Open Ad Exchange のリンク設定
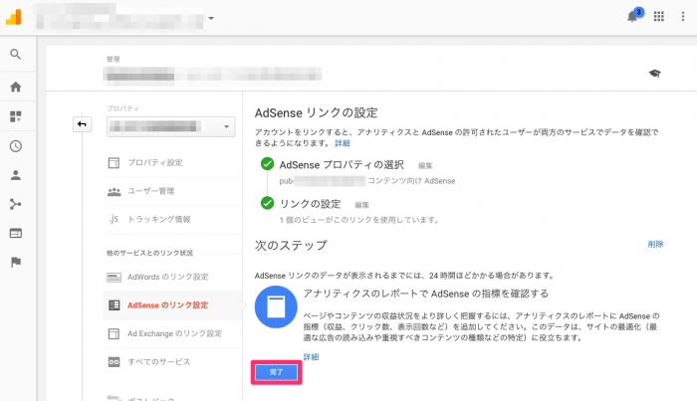The height and width of the screenshot is (401, 697). pyautogui.click(x=172, y=333)
